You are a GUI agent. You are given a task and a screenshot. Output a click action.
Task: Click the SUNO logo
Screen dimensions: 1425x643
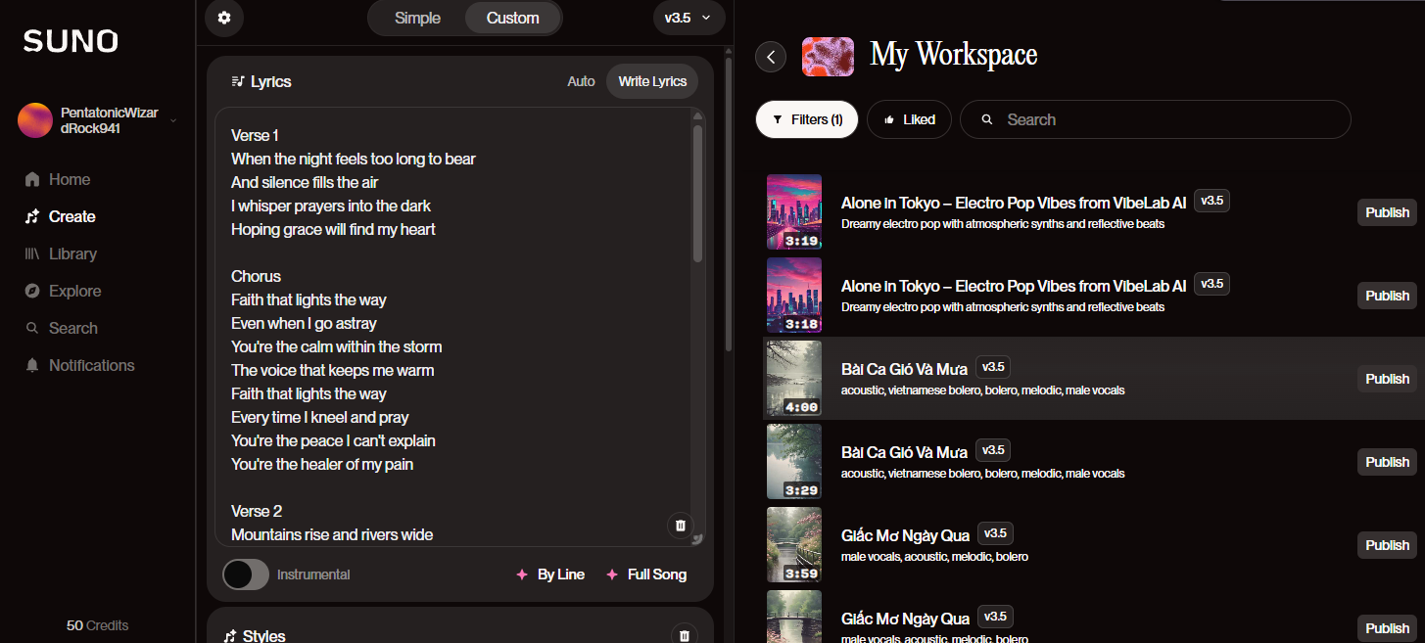tap(71, 41)
